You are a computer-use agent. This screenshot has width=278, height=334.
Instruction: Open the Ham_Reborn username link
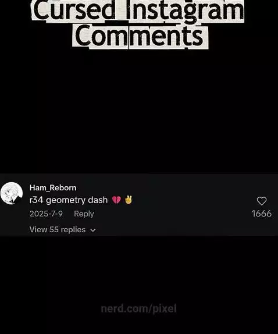point(53,188)
